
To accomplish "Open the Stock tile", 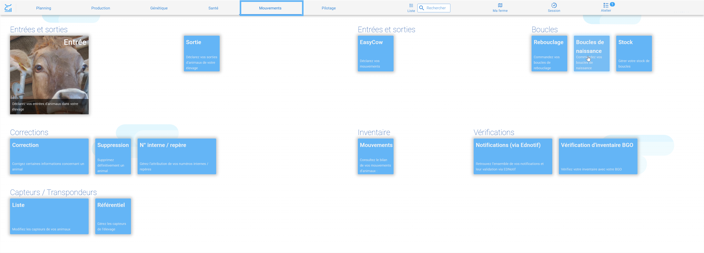I will 634,53.
